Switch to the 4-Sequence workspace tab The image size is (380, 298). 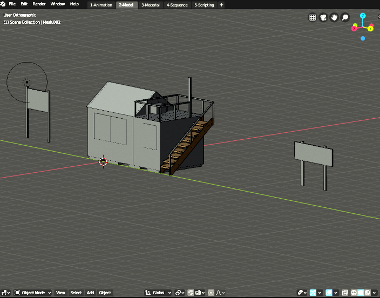coord(177,5)
